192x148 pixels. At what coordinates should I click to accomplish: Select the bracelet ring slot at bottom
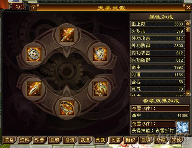coord(67,108)
